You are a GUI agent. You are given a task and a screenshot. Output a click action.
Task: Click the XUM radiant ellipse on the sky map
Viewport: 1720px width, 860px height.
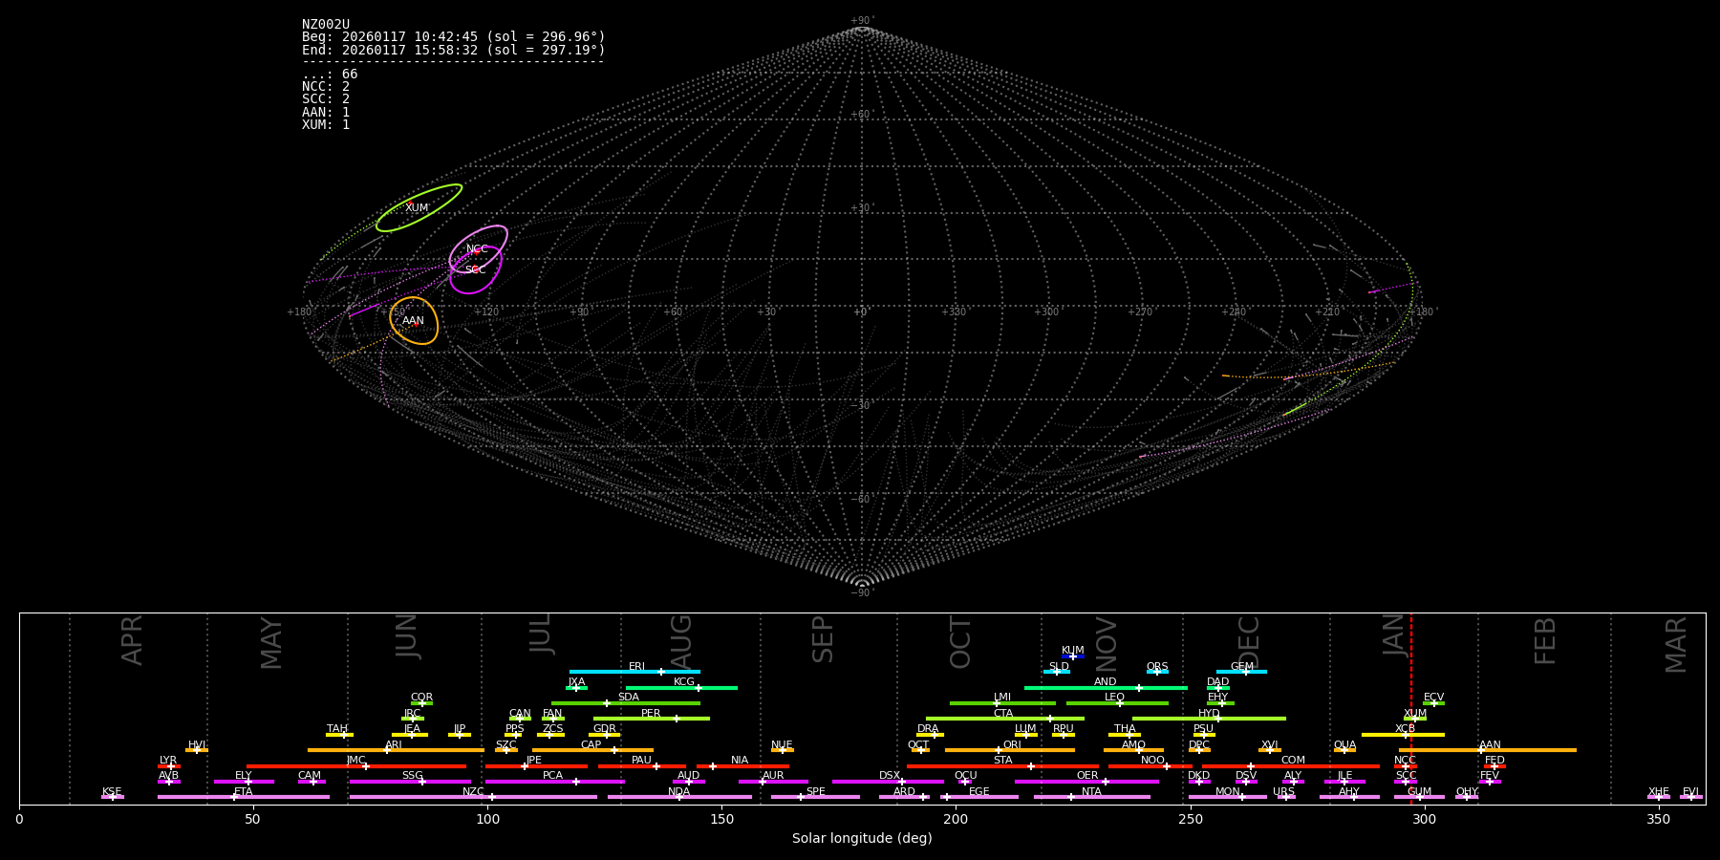[419, 207]
